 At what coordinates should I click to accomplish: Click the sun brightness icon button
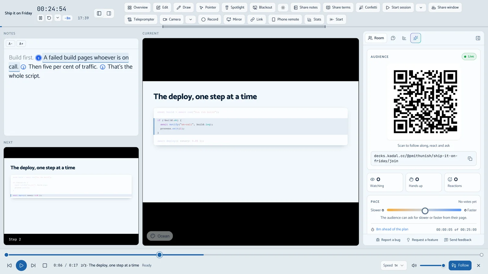[x=283, y=7]
